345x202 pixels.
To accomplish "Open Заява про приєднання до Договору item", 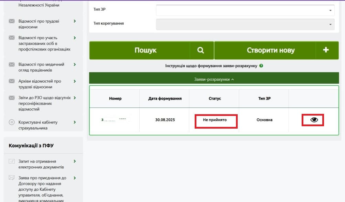I will click(42, 189).
